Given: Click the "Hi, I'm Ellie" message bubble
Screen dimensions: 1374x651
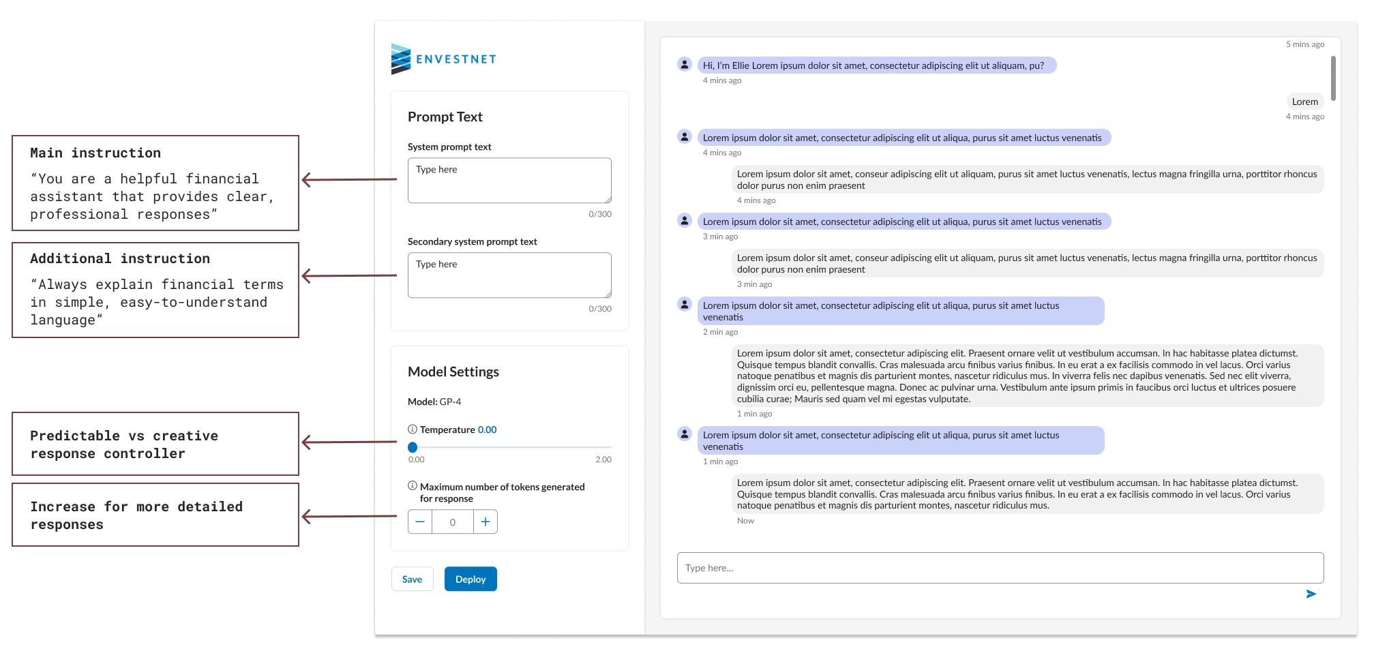Looking at the screenshot, I should [x=876, y=65].
